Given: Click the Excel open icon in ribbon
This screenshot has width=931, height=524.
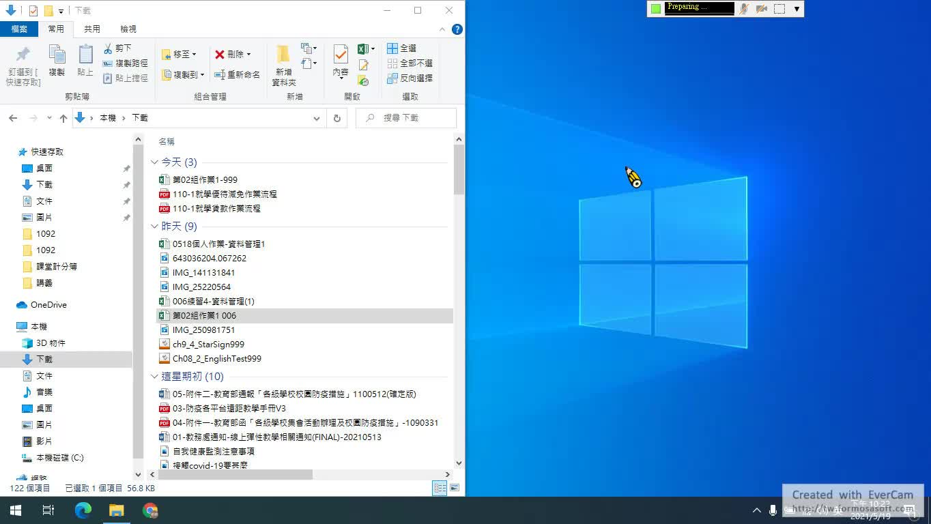Looking at the screenshot, I should (364, 49).
